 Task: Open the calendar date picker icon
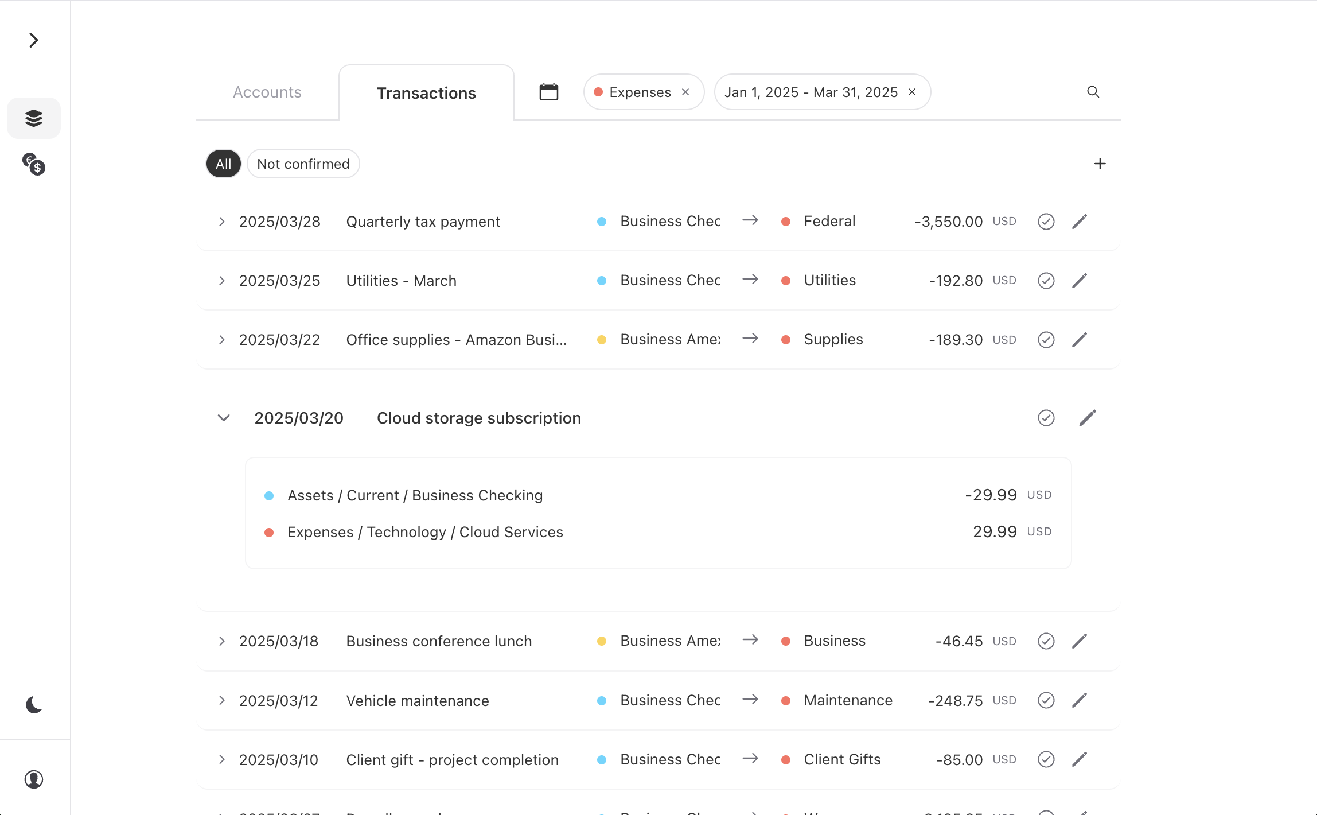pyautogui.click(x=548, y=92)
